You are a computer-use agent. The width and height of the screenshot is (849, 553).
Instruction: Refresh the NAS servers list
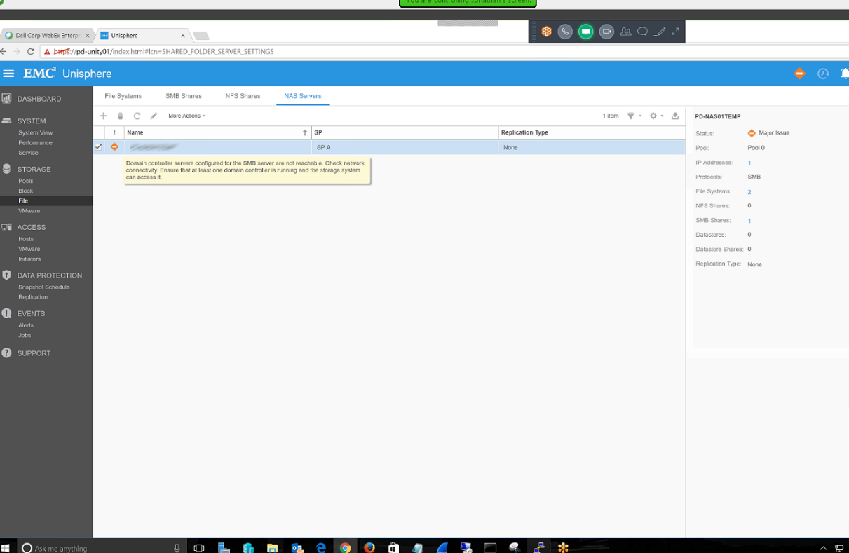pos(137,116)
